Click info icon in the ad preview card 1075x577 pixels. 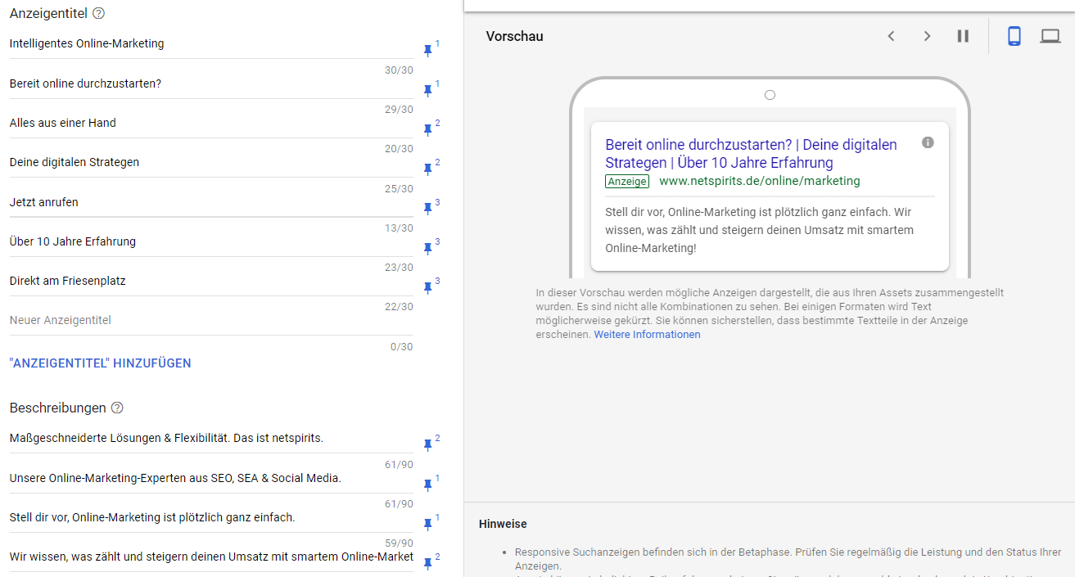[928, 142]
